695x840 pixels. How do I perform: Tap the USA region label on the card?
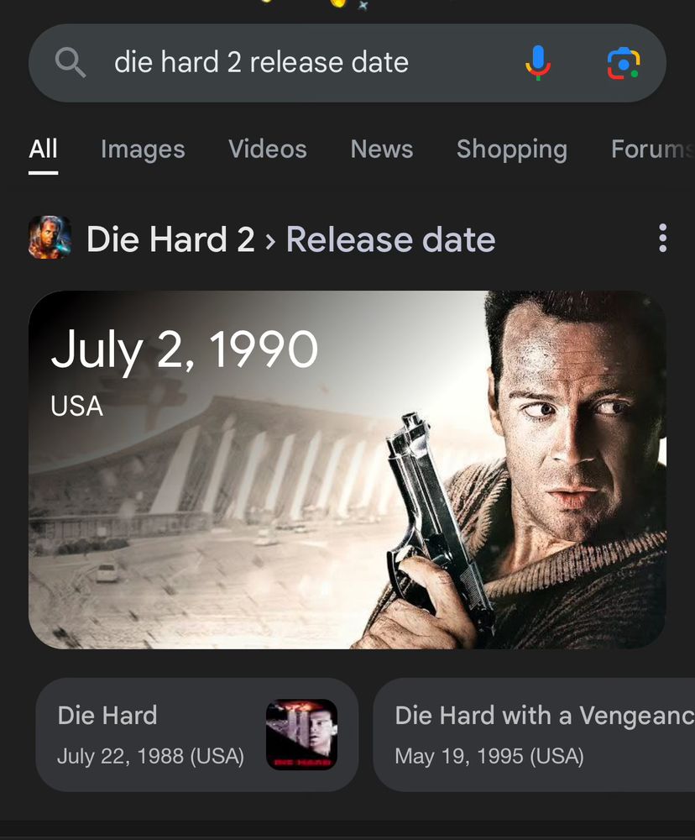click(x=76, y=406)
